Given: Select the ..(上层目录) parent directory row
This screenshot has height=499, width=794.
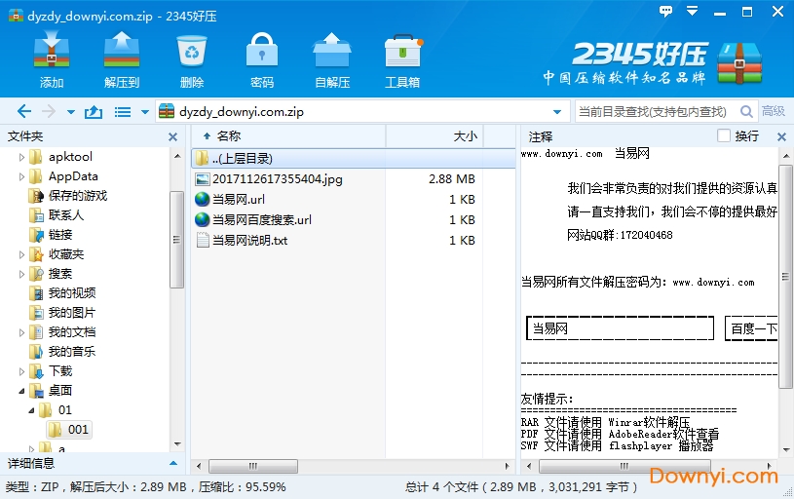Looking at the screenshot, I should click(x=242, y=158).
